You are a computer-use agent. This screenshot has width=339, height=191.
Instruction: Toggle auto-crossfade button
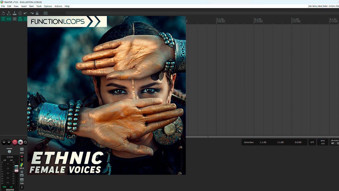point(3,19)
